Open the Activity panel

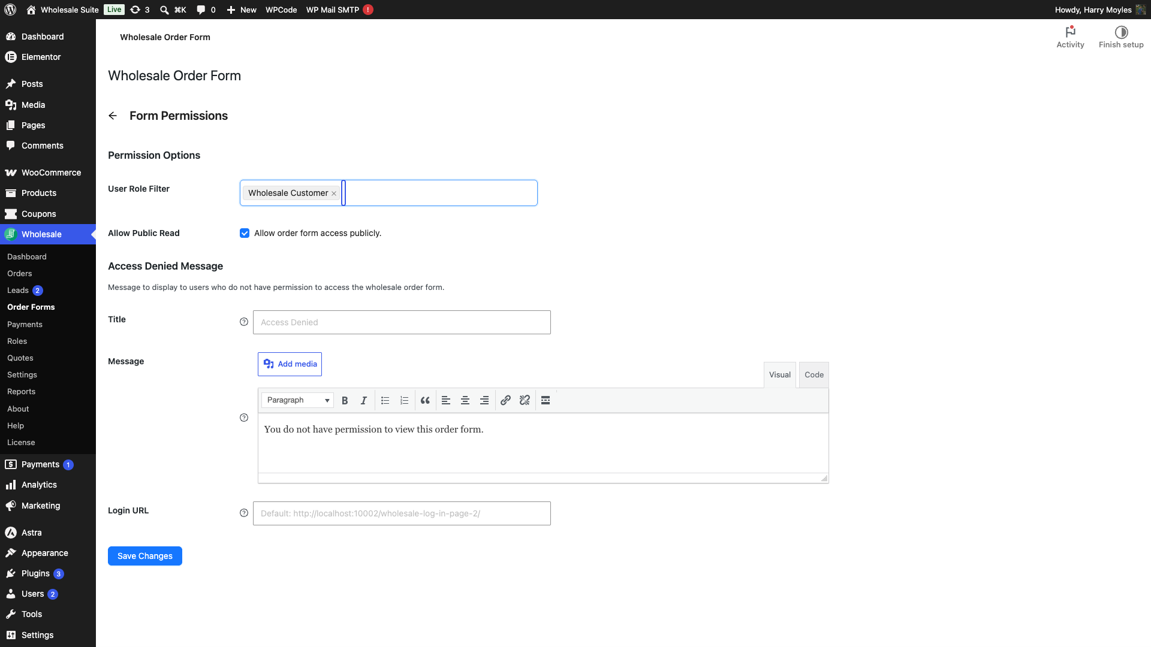[1070, 37]
